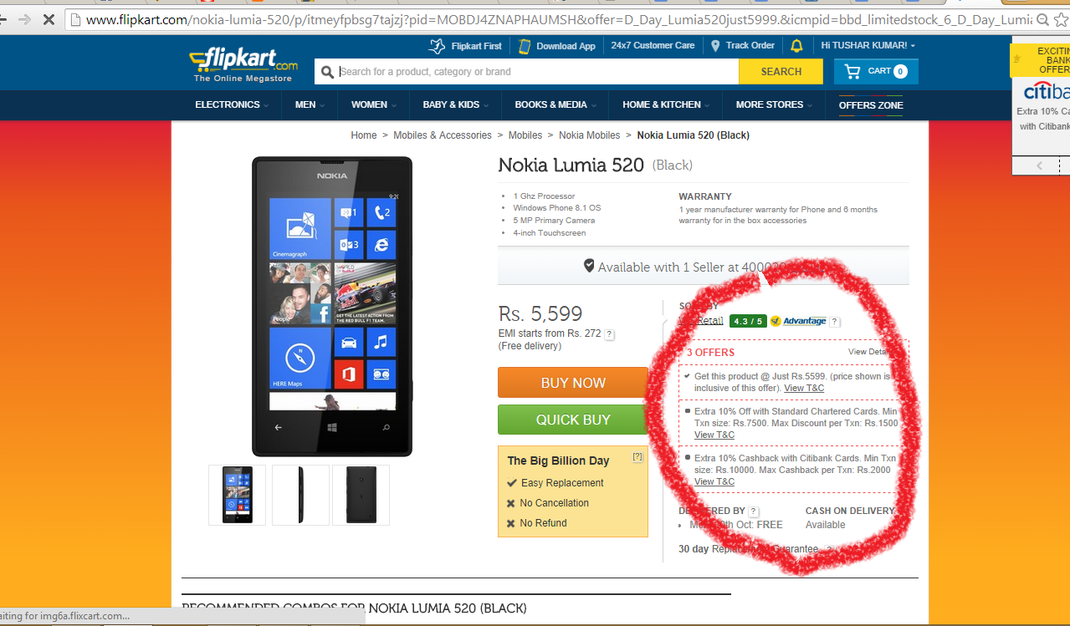Open the MEN menu
The width and height of the screenshot is (1070, 626).
pos(309,105)
